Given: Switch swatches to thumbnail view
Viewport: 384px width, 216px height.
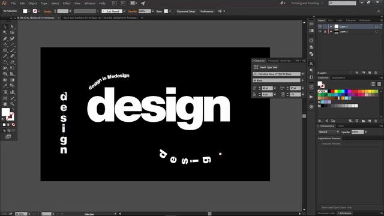Looking at the screenshot, I should [x=379, y=84].
